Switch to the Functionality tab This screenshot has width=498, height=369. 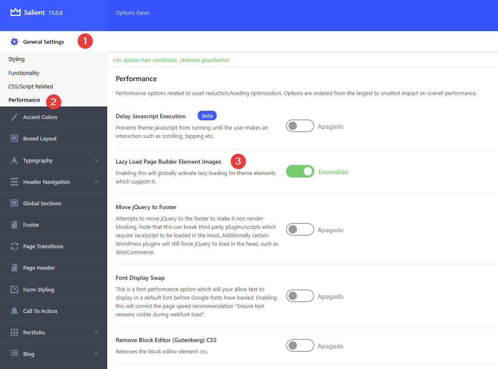[x=23, y=72]
